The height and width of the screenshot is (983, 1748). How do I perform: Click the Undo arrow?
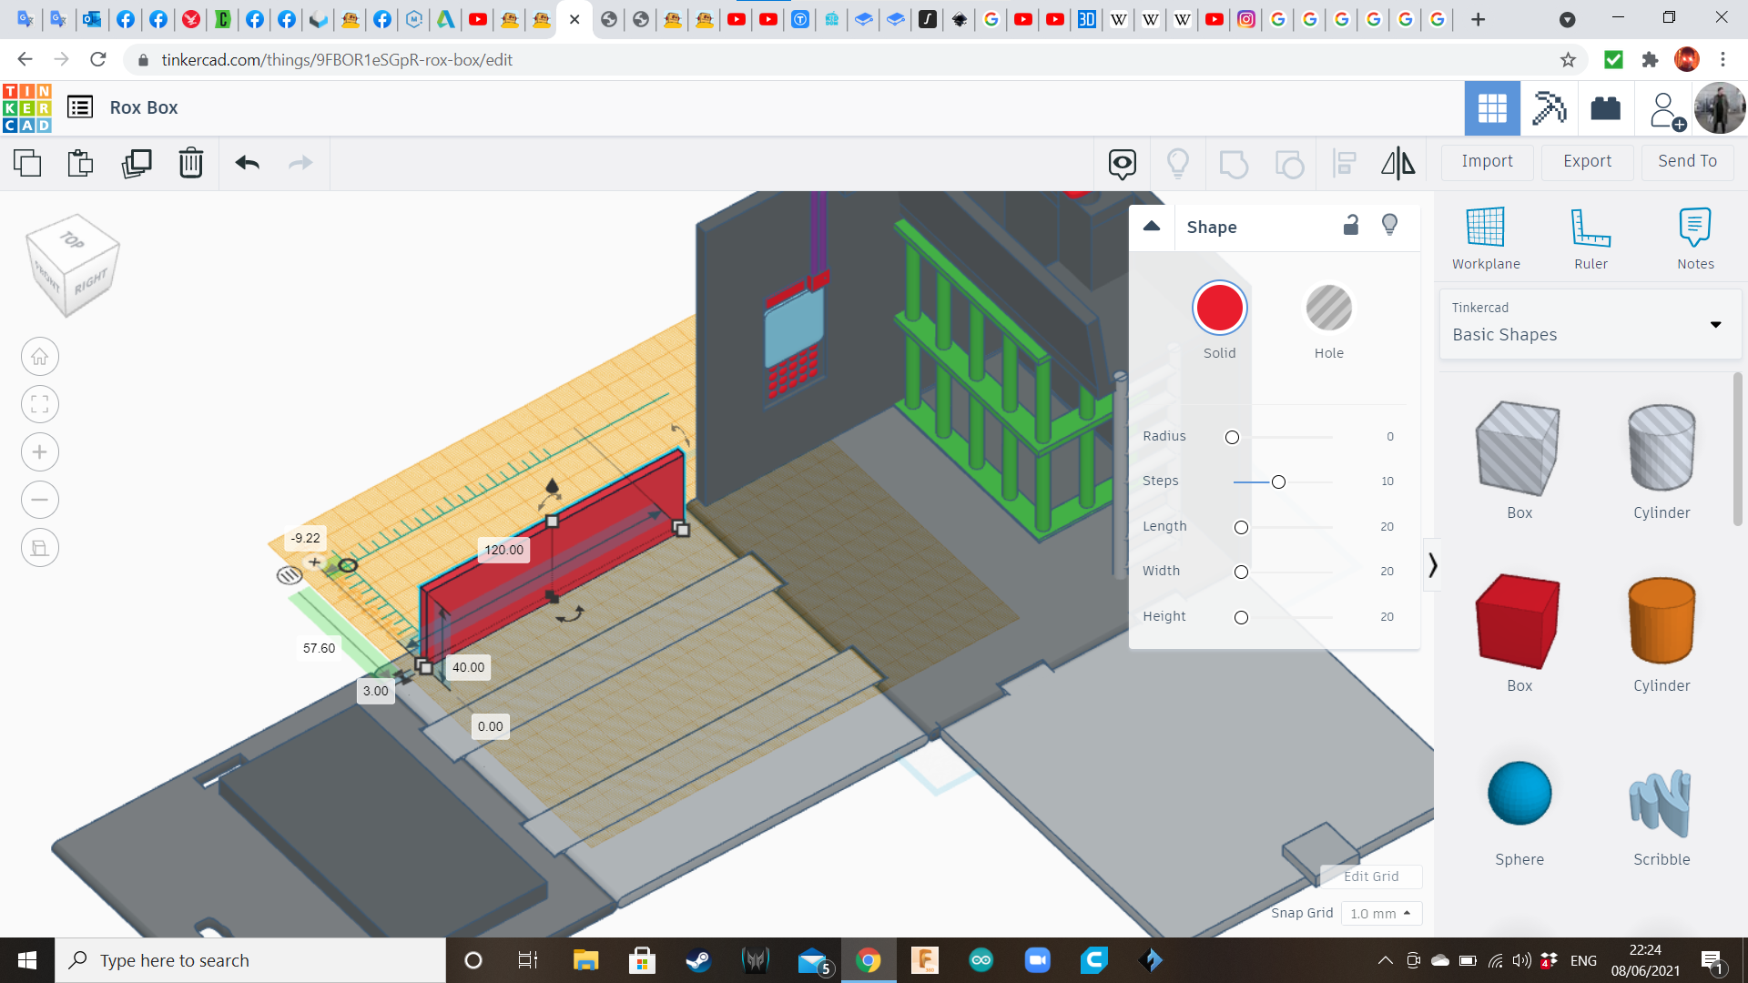coord(248,163)
